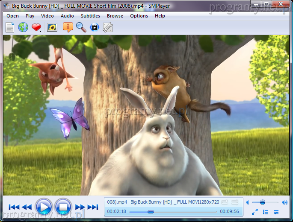This screenshot has height=222, width=293.
Task: Open preferences with the wrench tools icon
Action: [108, 27]
